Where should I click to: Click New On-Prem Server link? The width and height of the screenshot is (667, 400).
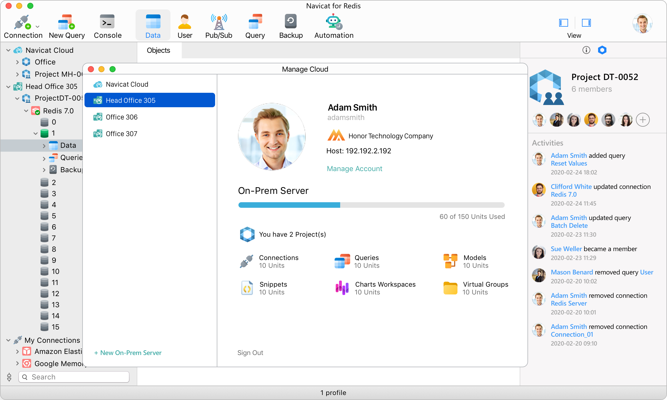point(128,353)
